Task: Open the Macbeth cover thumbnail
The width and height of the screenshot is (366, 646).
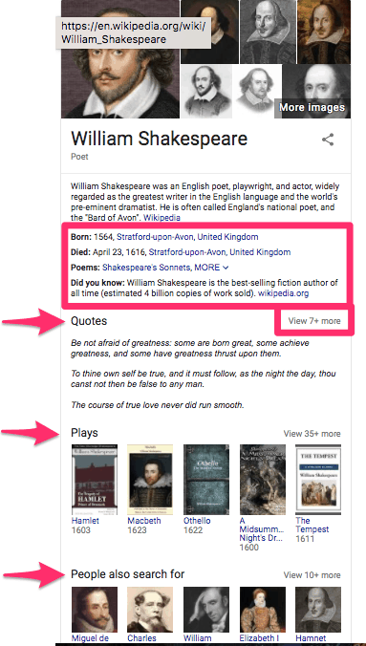Action: pyautogui.click(x=150, y=480)
